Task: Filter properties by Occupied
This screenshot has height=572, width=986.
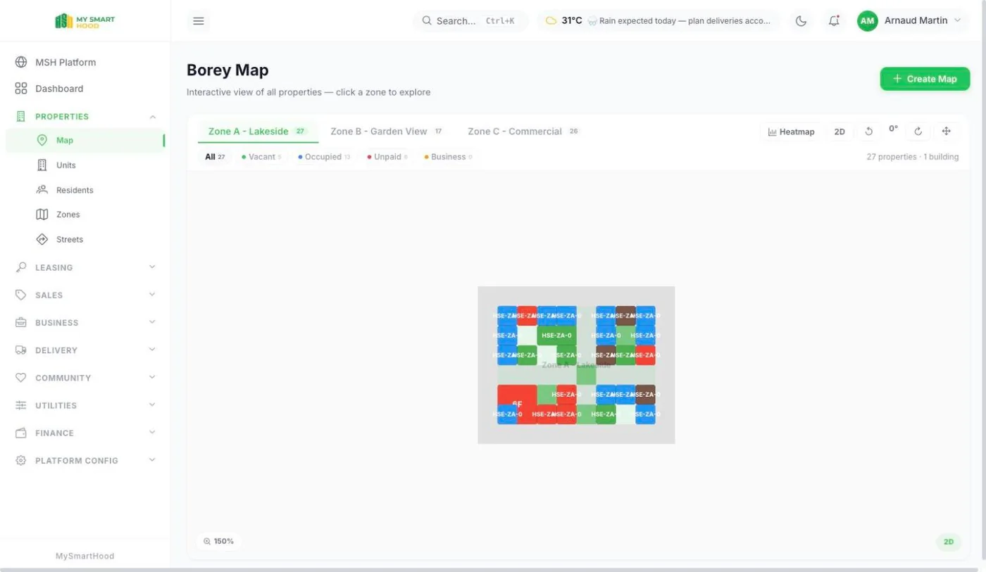Action: click(324, 157)
